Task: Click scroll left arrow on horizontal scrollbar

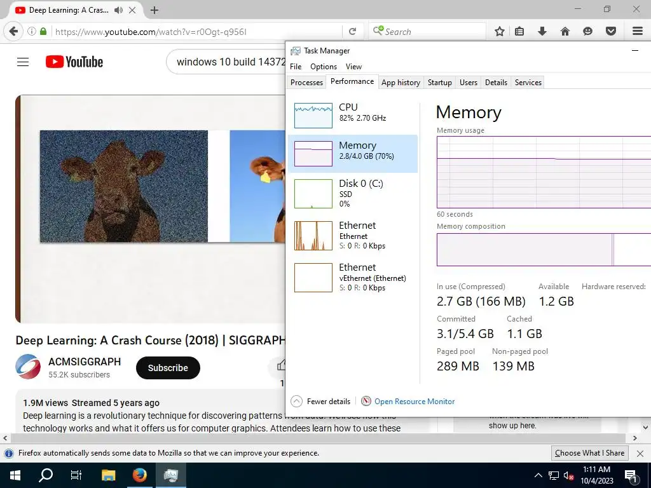Action: click(5, 438)
